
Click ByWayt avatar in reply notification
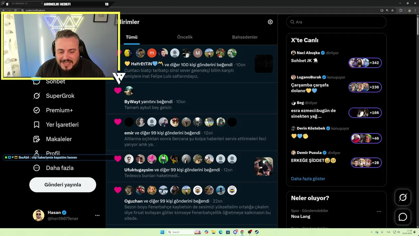(x=129, y=91)
